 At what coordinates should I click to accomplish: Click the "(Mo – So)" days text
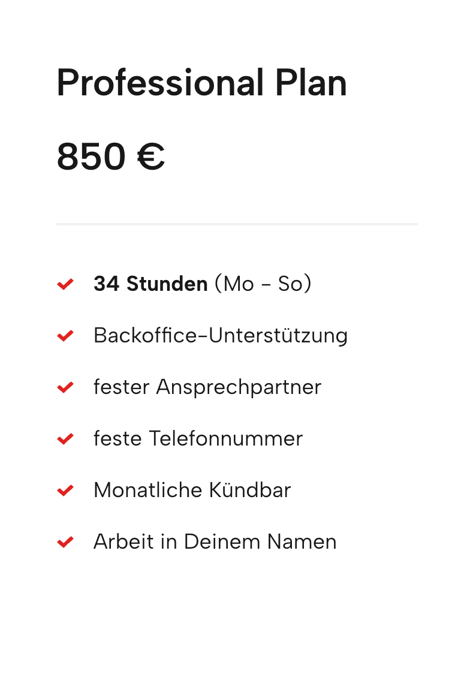pos(263,284)
